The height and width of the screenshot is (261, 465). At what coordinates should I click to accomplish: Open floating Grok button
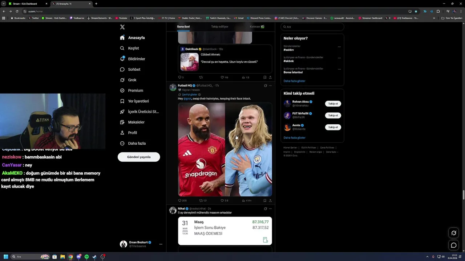point(454,233)
